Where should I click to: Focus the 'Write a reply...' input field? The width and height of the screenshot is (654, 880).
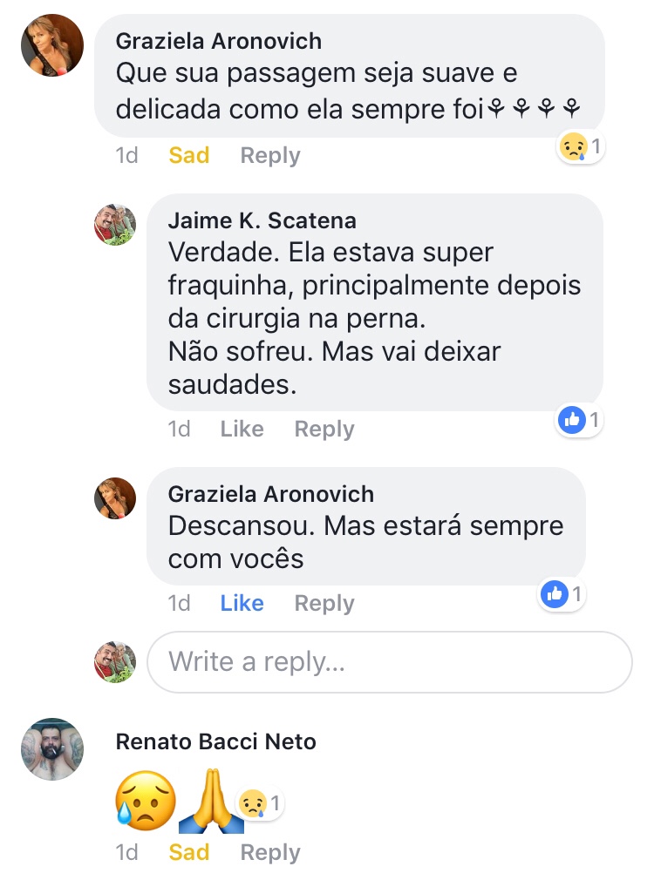(389, 662)
